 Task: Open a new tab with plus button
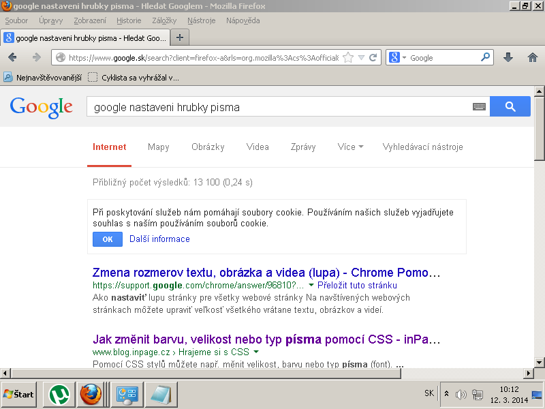[180, 37]
